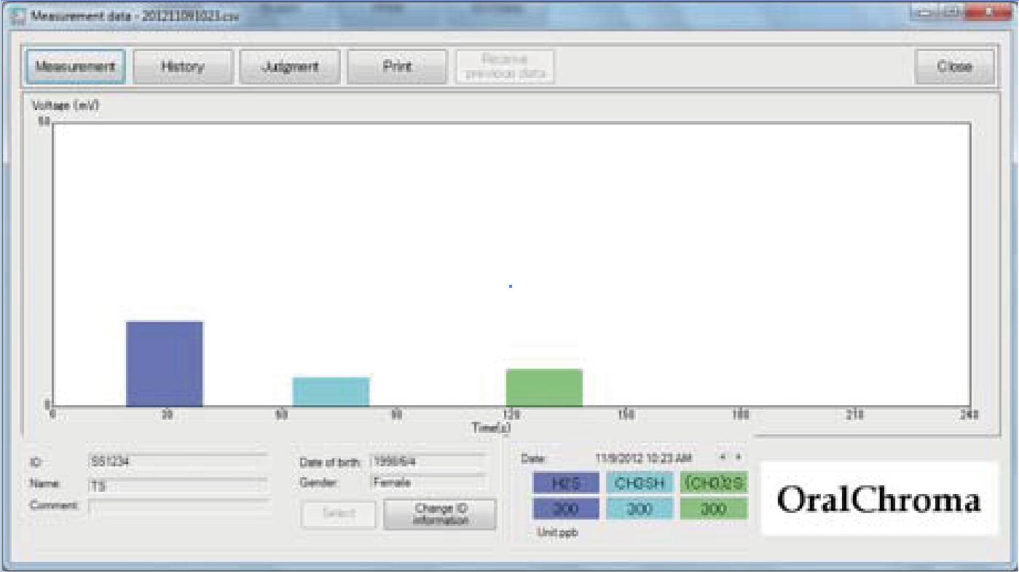Select the blue H2S bar in chart
This screenshot has width=1019, height=572.
[x=165, y=363]
